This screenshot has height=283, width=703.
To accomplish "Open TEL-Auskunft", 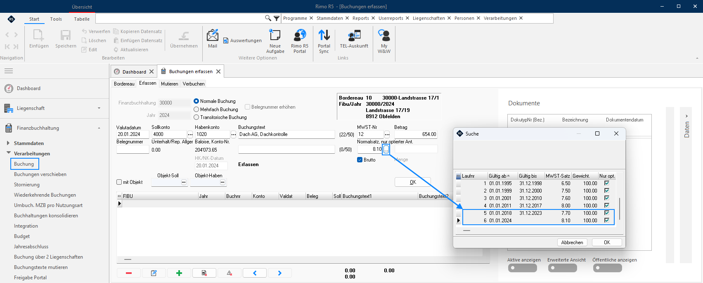I will (x=354, y=39).
